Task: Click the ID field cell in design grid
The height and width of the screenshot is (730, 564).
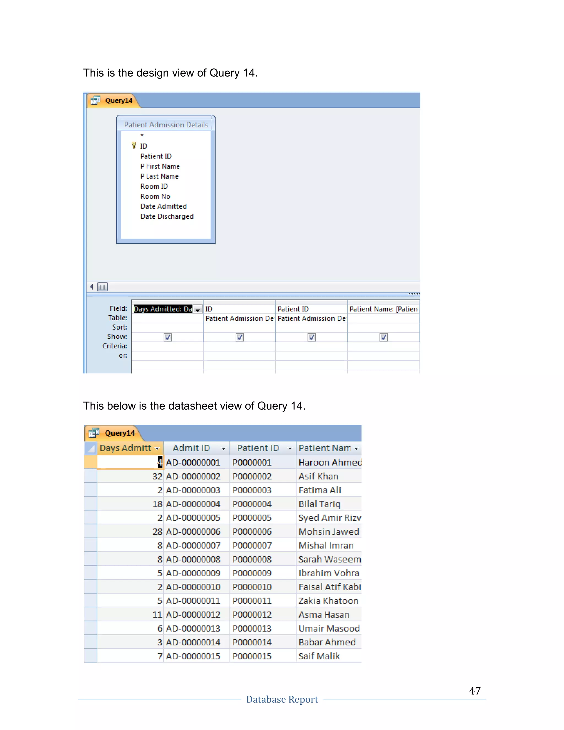Action: coord(239,309)
